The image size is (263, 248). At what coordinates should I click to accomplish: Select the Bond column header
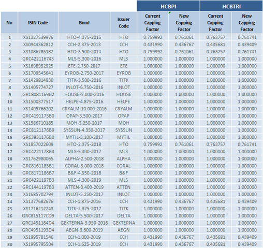point(84,23)
